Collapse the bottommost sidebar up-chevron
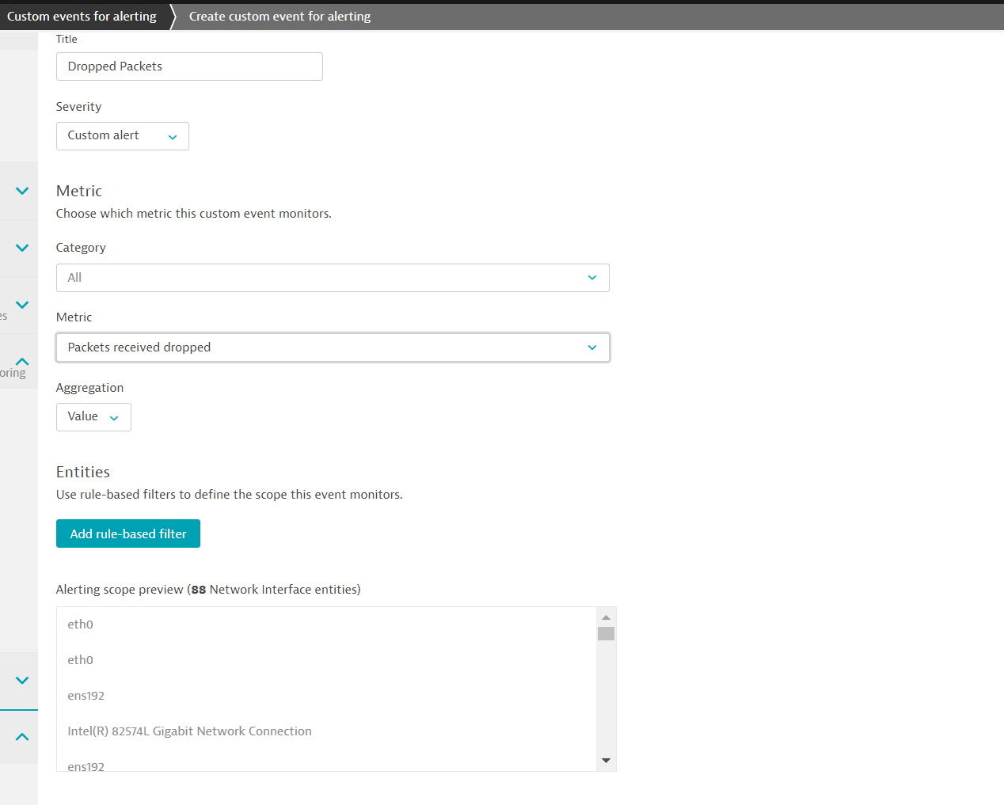The image size is (1004, 805). point(22,737)
